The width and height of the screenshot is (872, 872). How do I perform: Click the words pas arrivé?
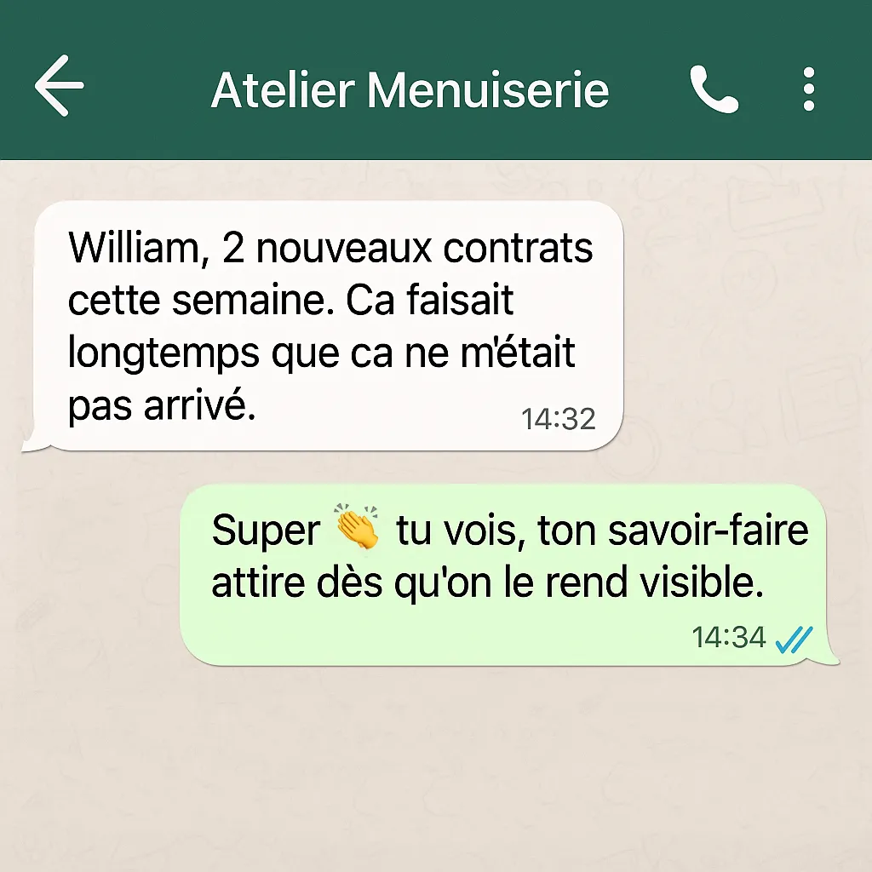(162, 406)
